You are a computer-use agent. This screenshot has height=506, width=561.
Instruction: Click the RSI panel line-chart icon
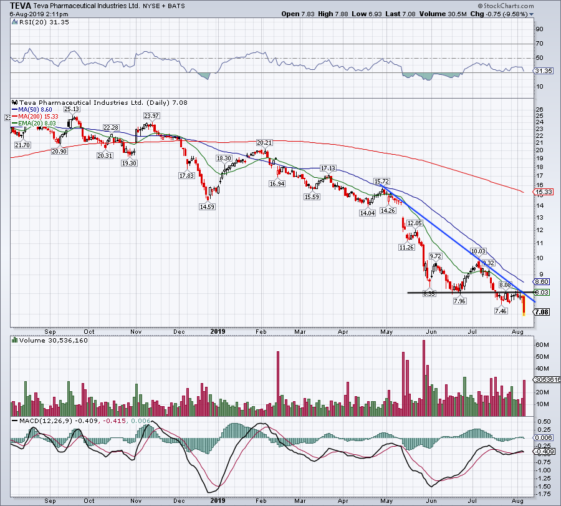14,22
